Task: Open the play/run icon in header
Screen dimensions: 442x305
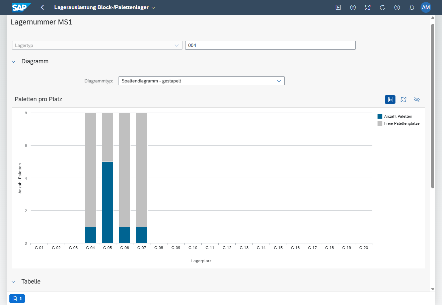Action: [x=338, y=7]
